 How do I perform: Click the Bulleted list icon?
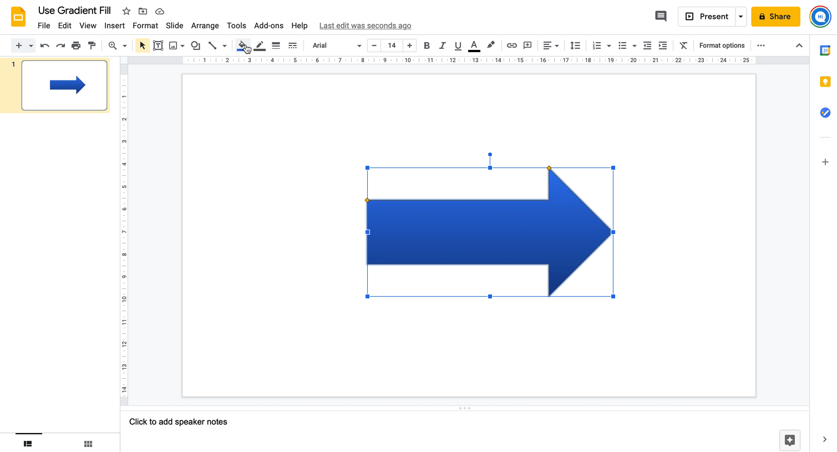coord(622,45)
